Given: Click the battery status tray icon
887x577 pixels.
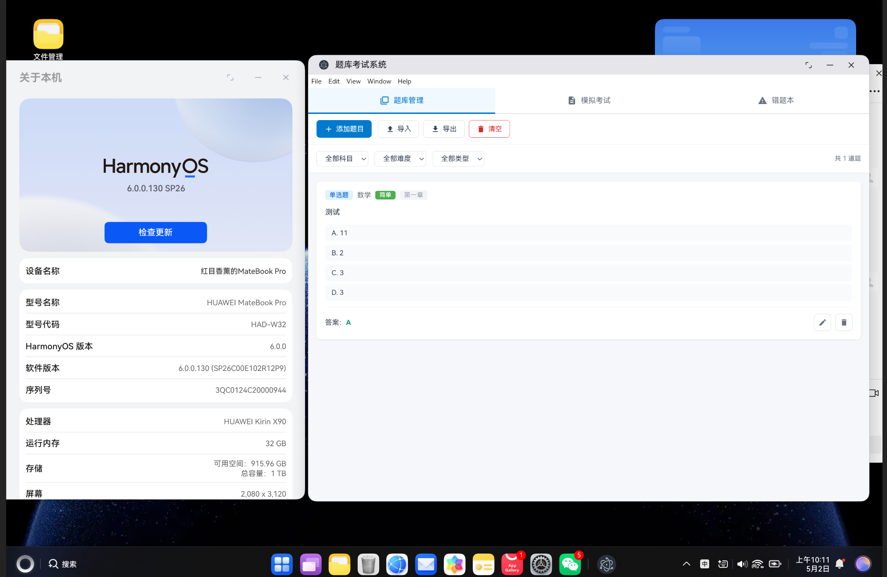Looking at the screenshot, I should (775, 564).
